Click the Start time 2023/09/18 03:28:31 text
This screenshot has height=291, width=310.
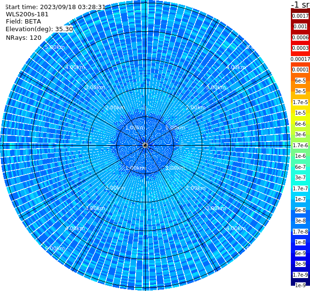[x=55, y=7]
